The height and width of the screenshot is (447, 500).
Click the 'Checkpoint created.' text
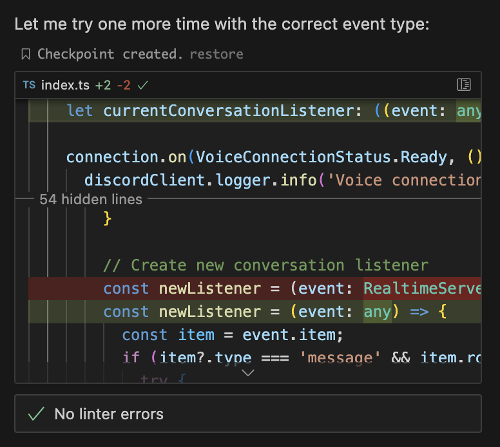tap(110, 54)
